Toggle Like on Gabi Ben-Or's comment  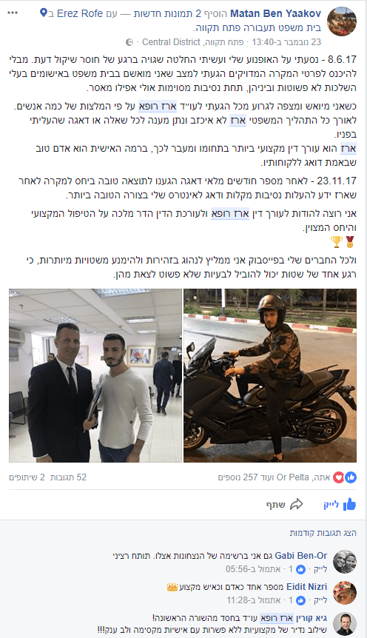tap(320, 569)
